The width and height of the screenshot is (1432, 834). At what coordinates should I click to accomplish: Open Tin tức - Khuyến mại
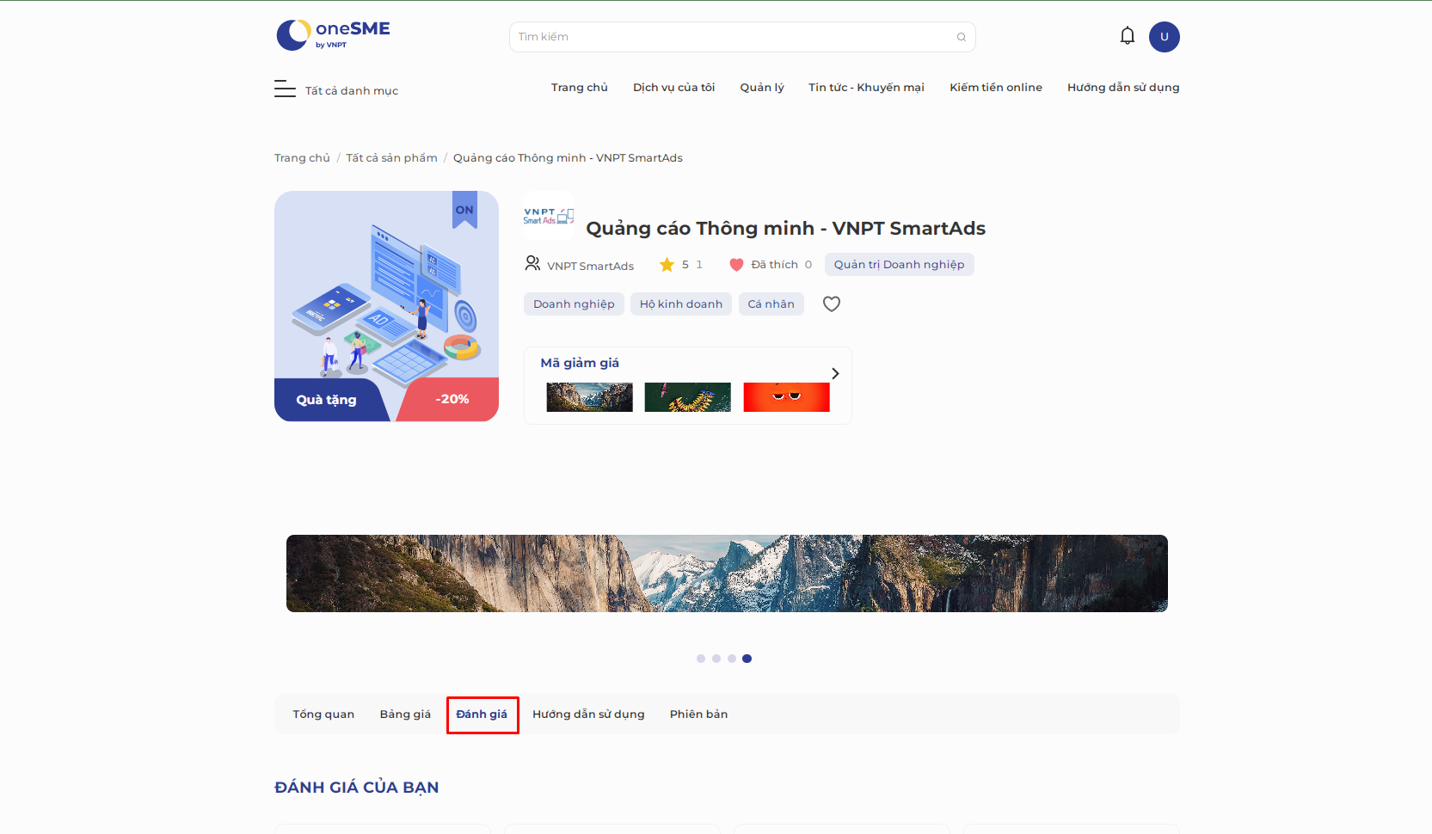click(866, 88)
